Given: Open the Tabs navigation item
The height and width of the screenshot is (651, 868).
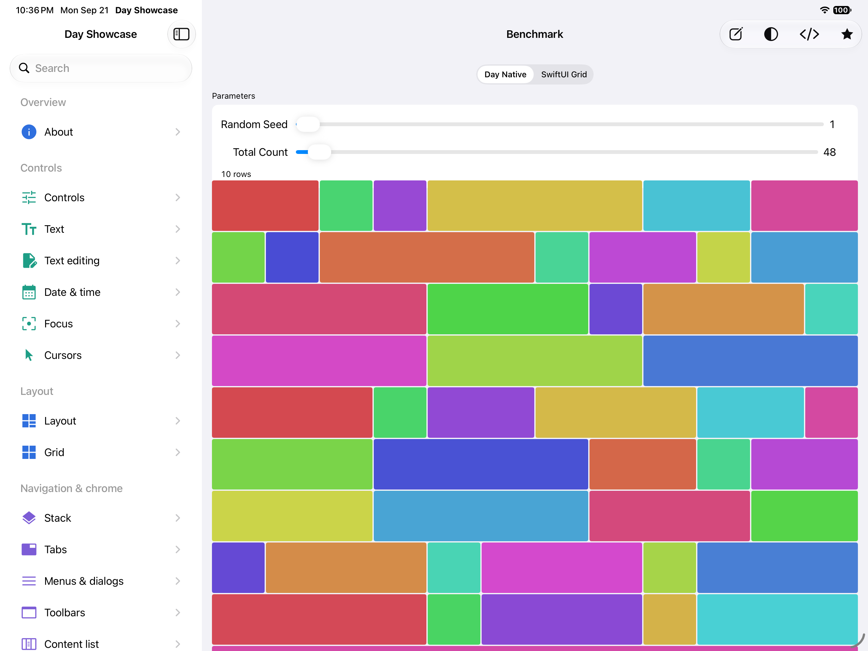Looking at the screenshot, I should click(101, 549).
